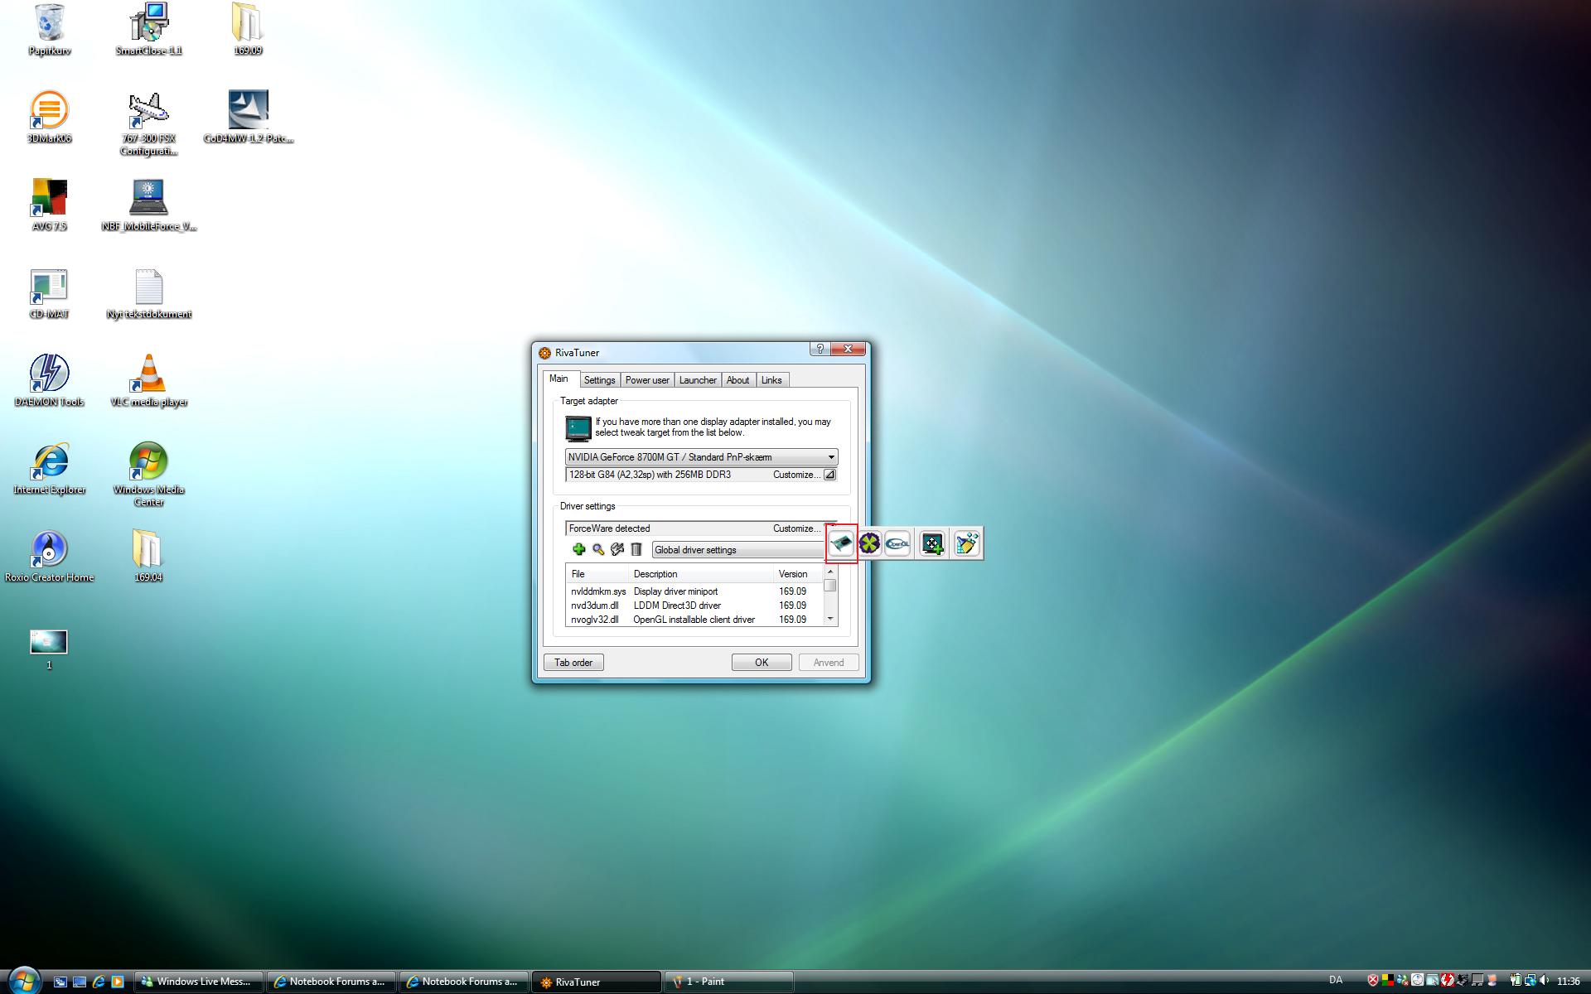Image resolution: width=1591 pixels, height=994 pixels.
Task: Click the Anvend apply button
Action: click(x=829, y=663)
